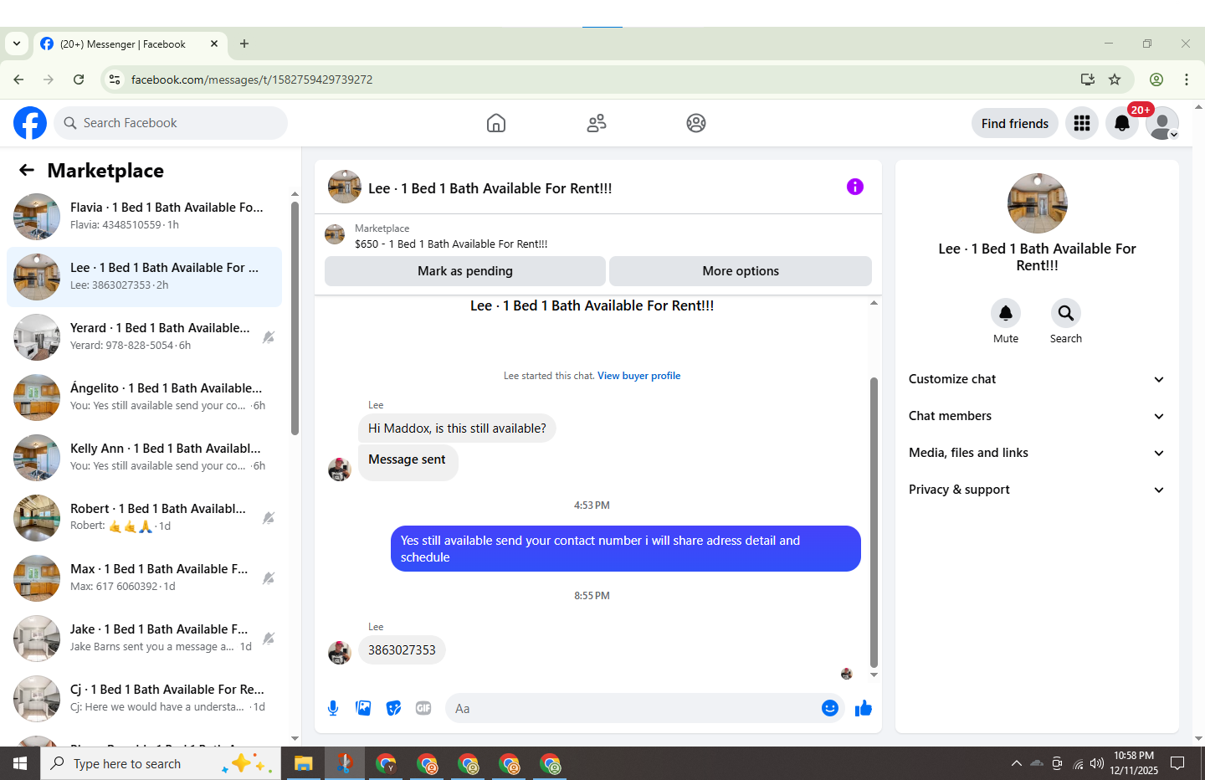Viewport: 1205px width, 780px height.
Task: Select Lee conversation in list
Action: (x=144, y=277)
